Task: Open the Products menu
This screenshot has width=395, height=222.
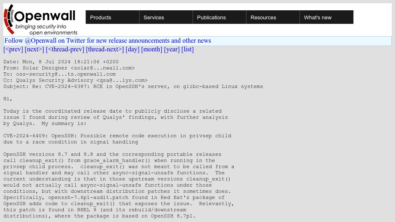Action: [112, 17]
